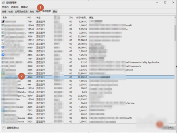
Task: Select the process icon with PID 7164
Action: tap(3, 22)
